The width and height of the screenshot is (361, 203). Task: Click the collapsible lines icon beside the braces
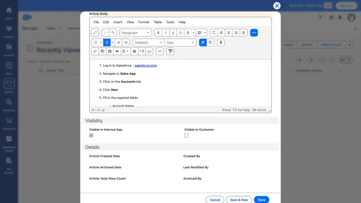tap(142, 51)
